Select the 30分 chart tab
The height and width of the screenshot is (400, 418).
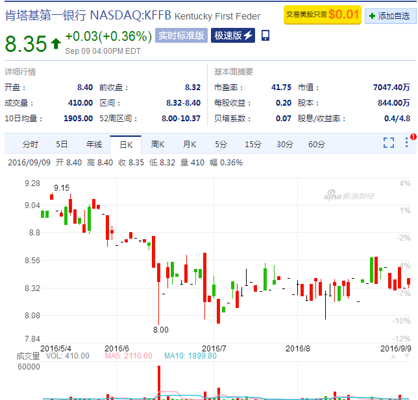(x=285, y=145)
